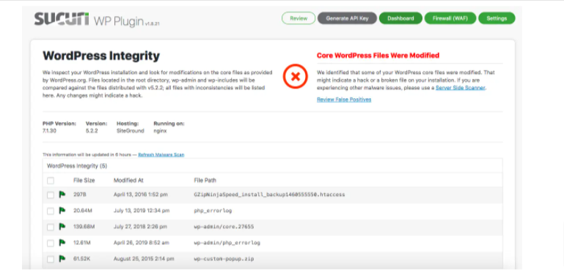The height and width of the screenshot is (275, 564).
Task: Click the File Size column header
Action: (84, 181)
